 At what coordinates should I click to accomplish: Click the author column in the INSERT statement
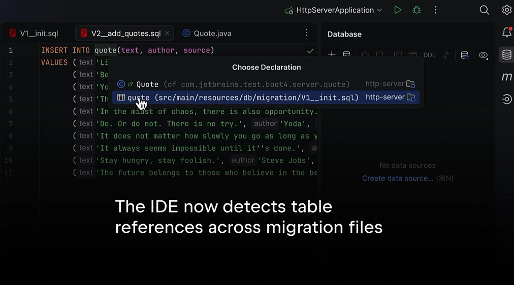[x=161, y=50]
